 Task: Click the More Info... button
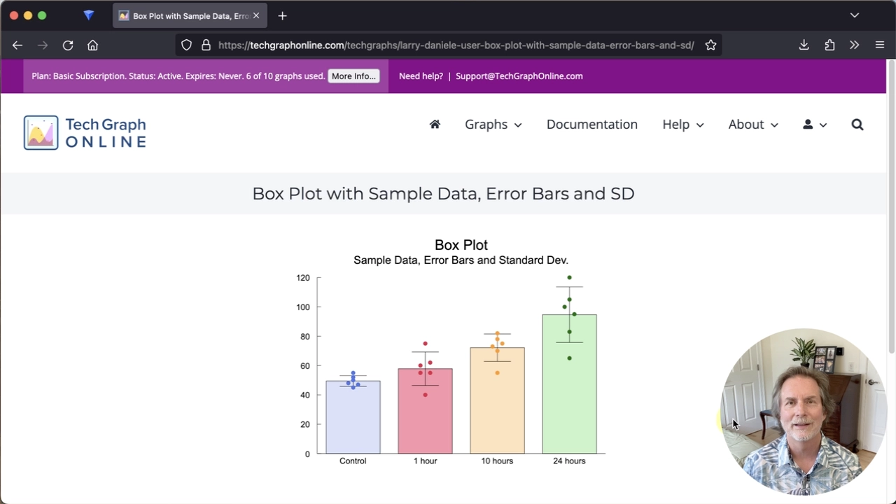tap(353, 76)
